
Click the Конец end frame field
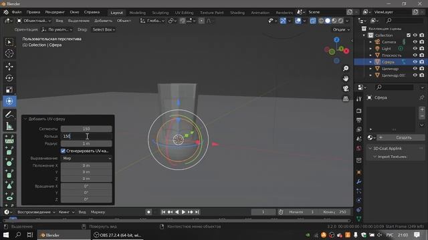coord(334,212)
